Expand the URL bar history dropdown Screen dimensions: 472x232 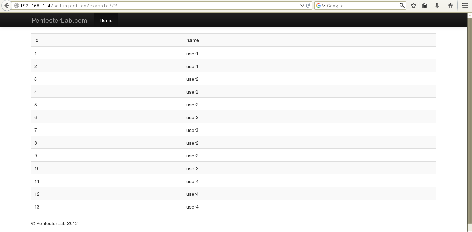pos(302,6)
